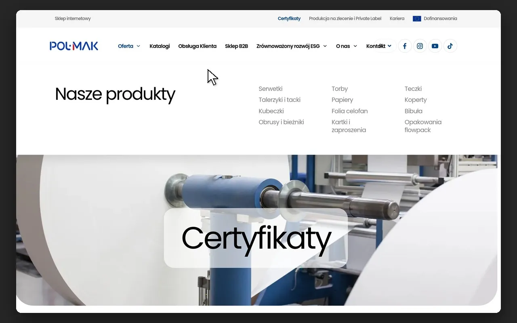Open the YouTube social icon
Image resolution: width=517 pixels, height=323 pixels.
pyautogui.click(x=435, y=46)
